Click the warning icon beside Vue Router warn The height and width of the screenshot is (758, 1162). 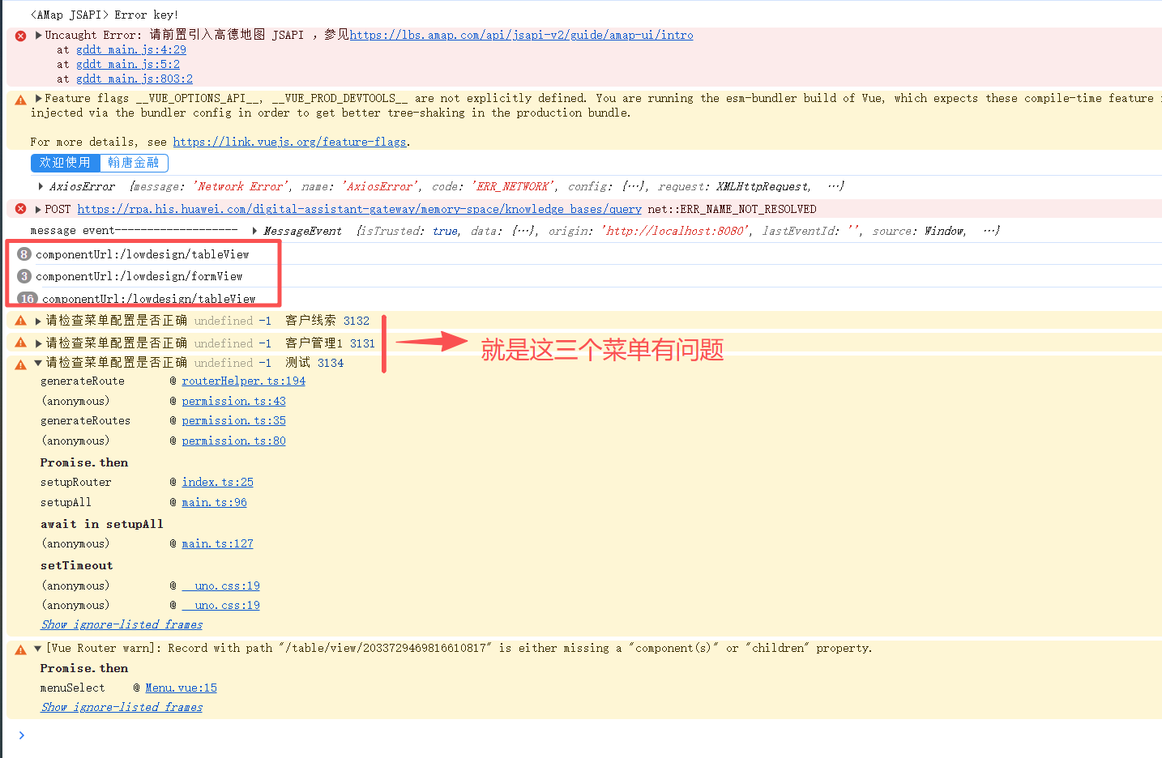21,649
